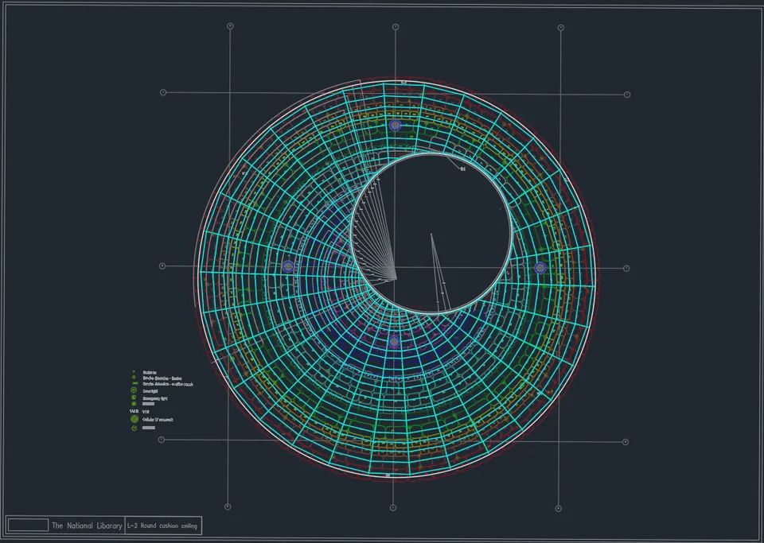Viewport: 764px width, 543px height.
Task: Pick the blue circle marker on the ring's right
Action: (540, 268)
